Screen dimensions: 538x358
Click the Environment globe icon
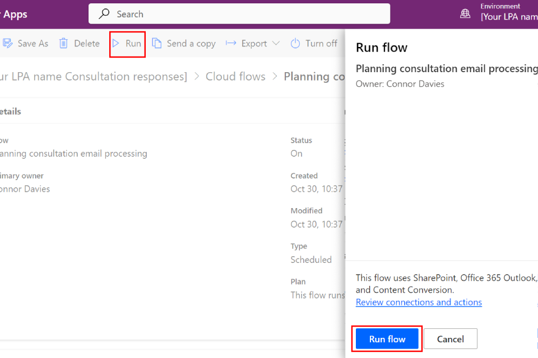[465, 14]
